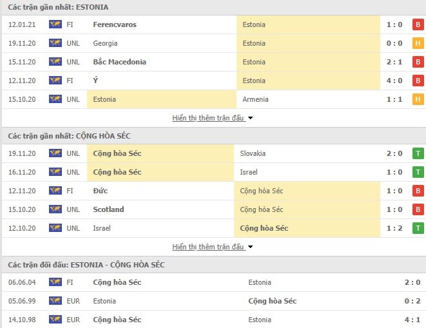This screenshot has height=328, width=426.
Task: Click orange H result badge on Georgia row
Action: (418, 43)
